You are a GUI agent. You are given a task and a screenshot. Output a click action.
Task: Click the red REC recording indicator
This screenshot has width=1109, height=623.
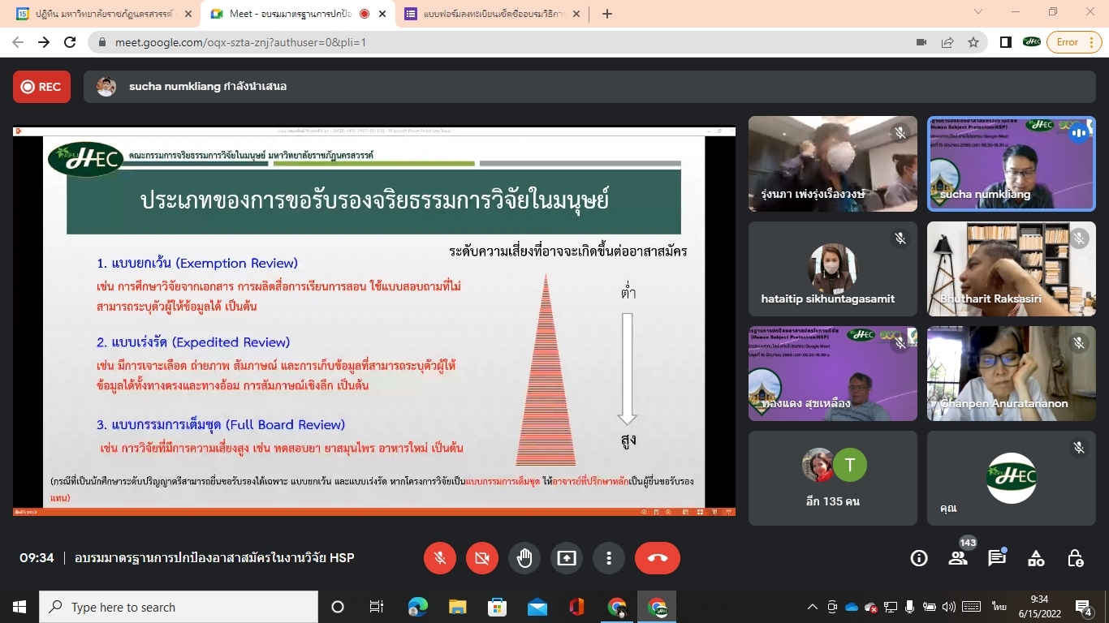[41, 87]
